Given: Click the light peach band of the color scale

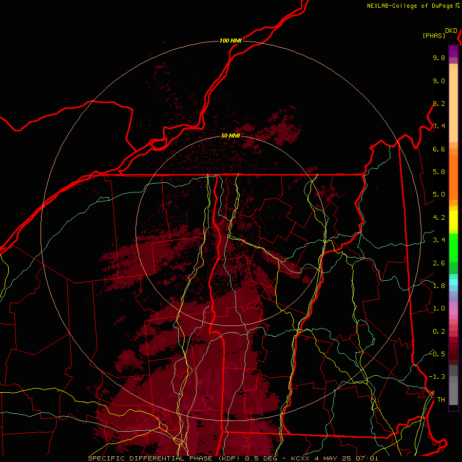Looking at the screenshot, I should click(x=453, y=105).
